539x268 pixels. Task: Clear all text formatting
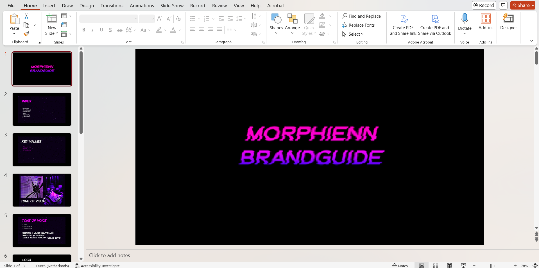point(178,19)
